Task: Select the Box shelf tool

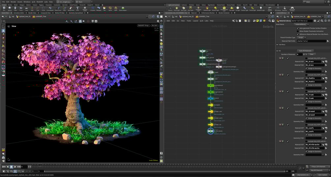Action: click(x=4, y=9)
